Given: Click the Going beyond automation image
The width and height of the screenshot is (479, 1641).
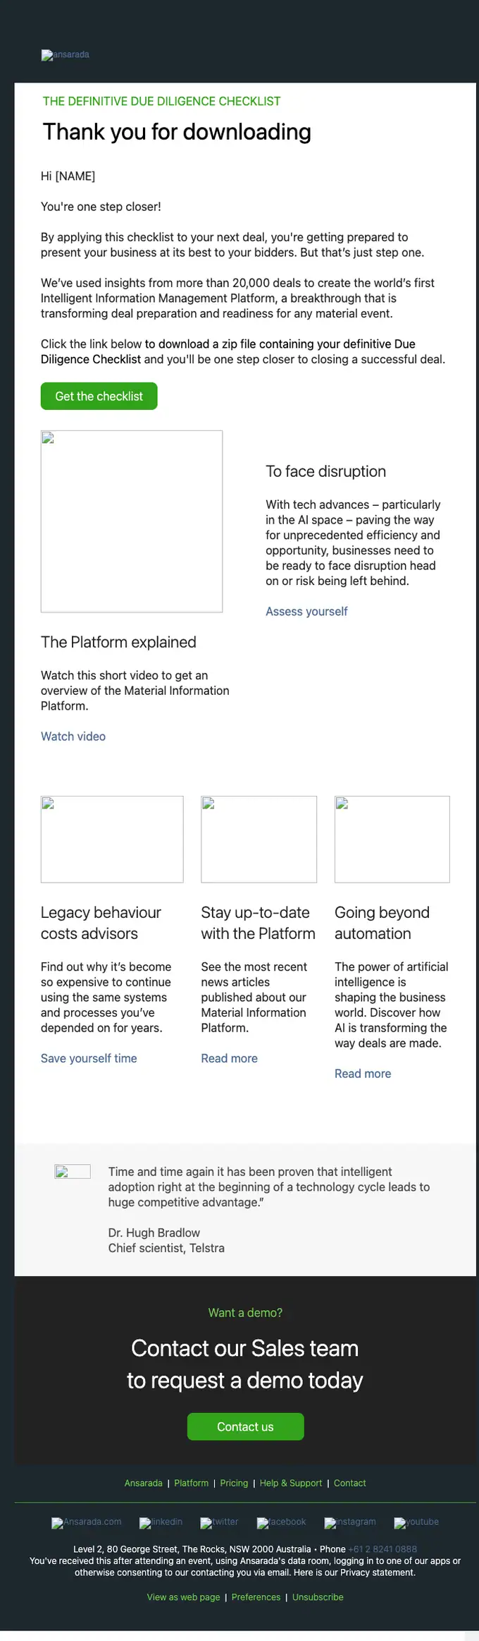Looking at the screenshot, I should coord(392,840).
